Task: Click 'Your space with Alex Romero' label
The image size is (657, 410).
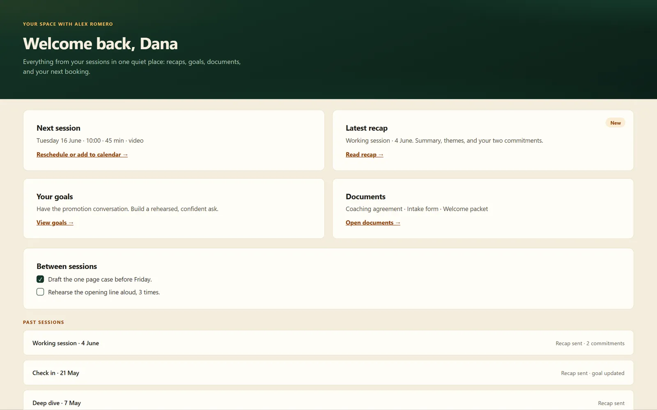Action: point(68,24)
